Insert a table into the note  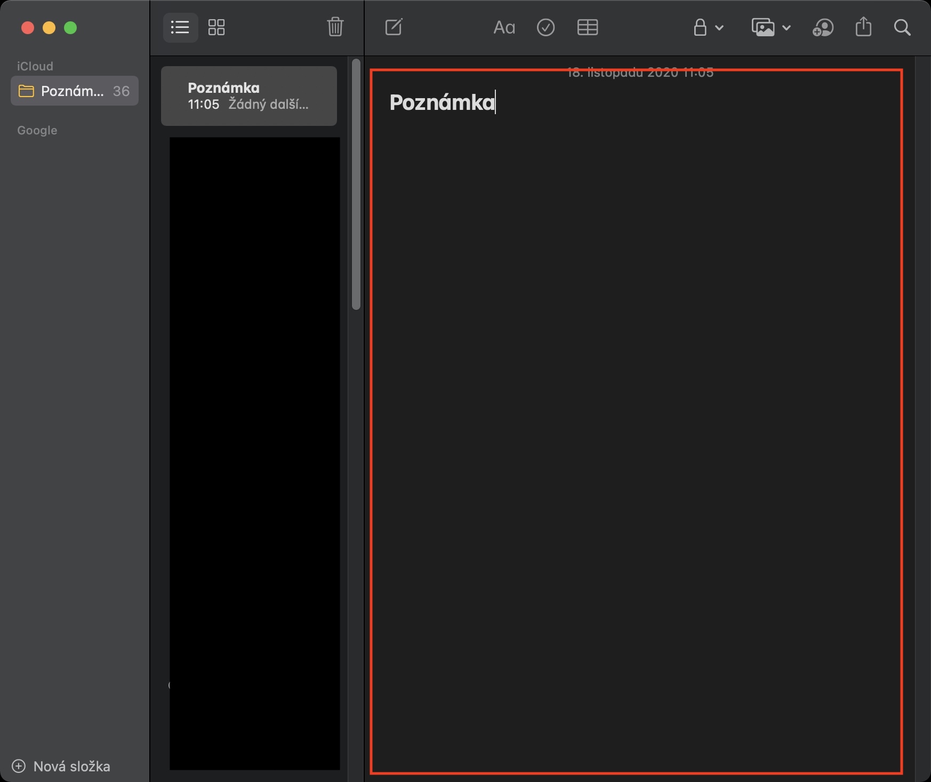588,27
